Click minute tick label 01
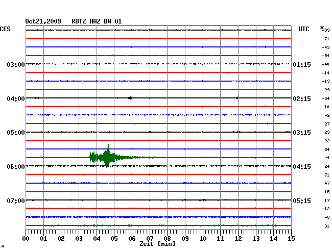Viewport: 332px width, 252px height. [x=43, y=239]
